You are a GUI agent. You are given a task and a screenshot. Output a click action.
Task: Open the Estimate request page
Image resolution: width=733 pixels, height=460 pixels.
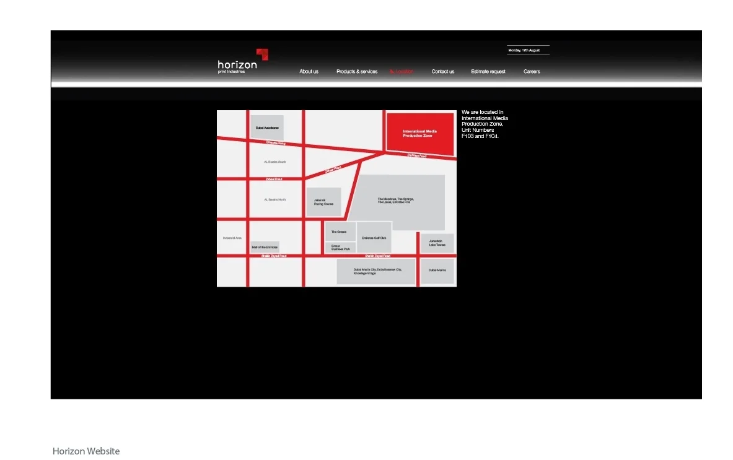pyautogui.click(x=488, y=71)
